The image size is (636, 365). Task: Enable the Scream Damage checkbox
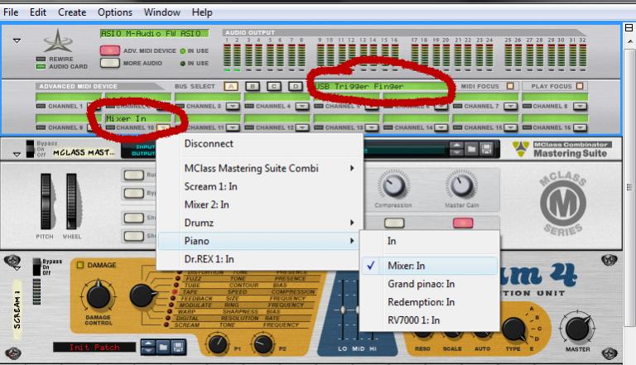tap(79, 265)
